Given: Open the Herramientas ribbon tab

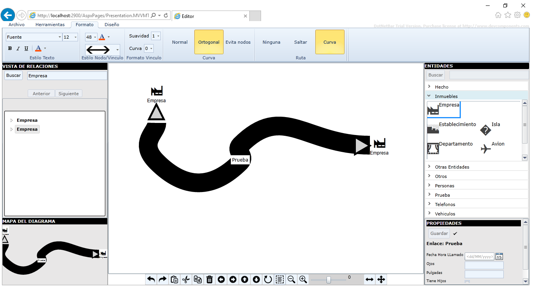Looking at the screenshot, I should 50,25.
